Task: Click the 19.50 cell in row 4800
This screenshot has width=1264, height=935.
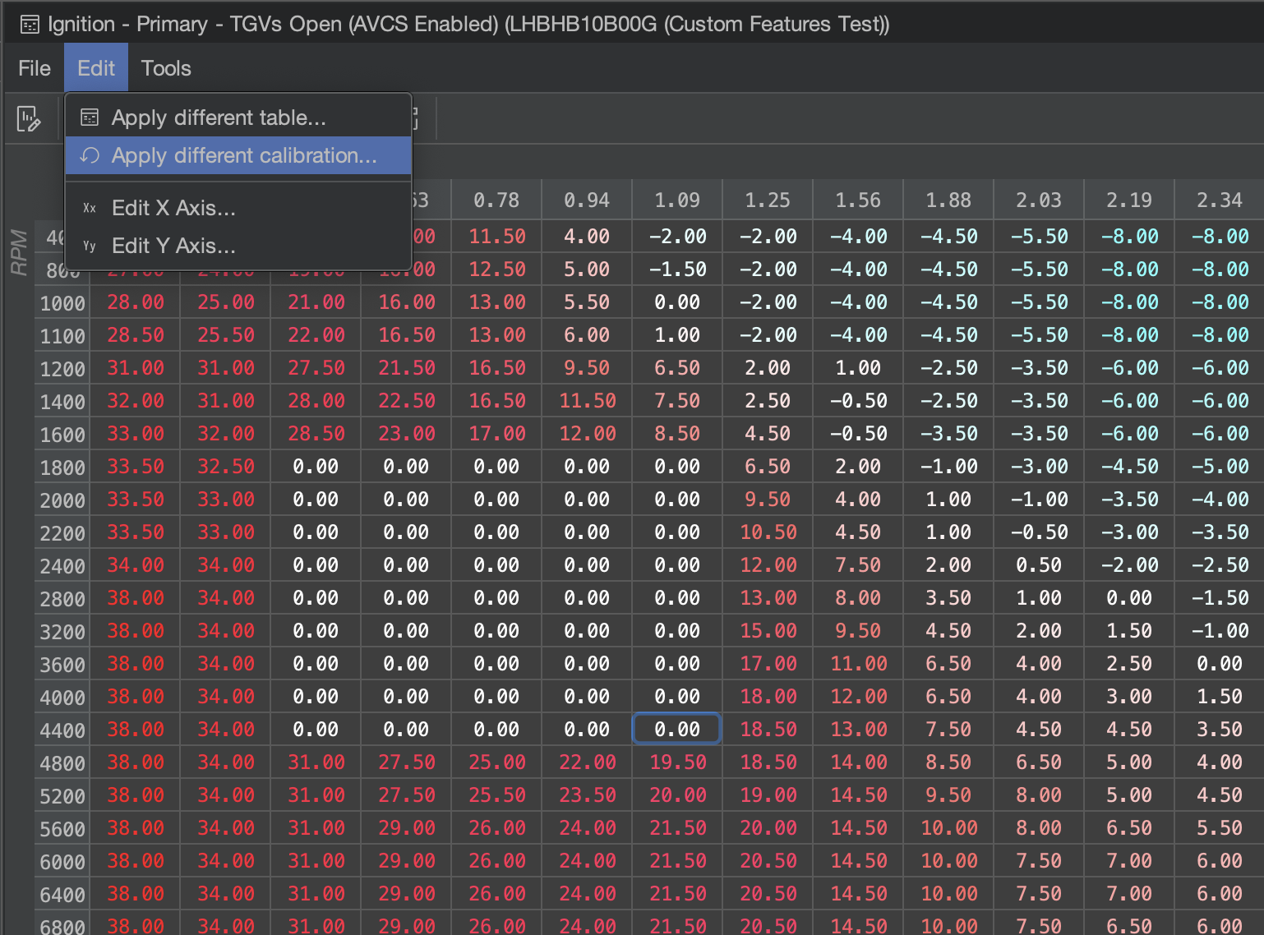Action: [677, 762]
